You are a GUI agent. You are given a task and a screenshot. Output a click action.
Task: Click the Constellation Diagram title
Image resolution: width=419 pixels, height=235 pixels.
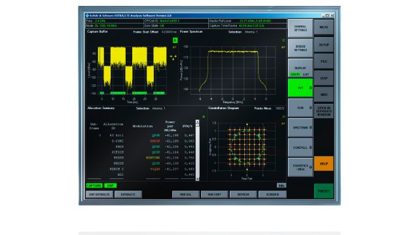tap(224, 108)
